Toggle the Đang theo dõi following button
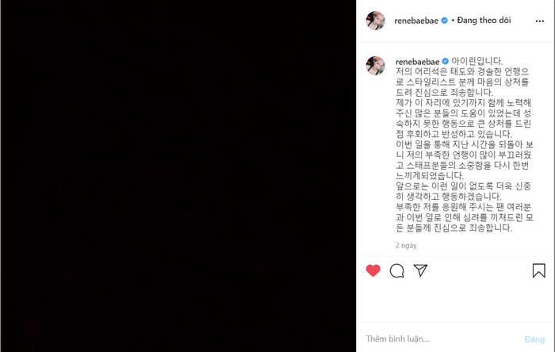 pyautogui.click(x=484, y=21)
